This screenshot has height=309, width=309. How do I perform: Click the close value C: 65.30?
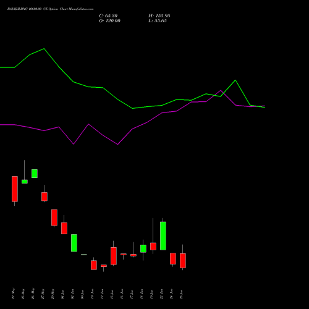tap(108, 16)
